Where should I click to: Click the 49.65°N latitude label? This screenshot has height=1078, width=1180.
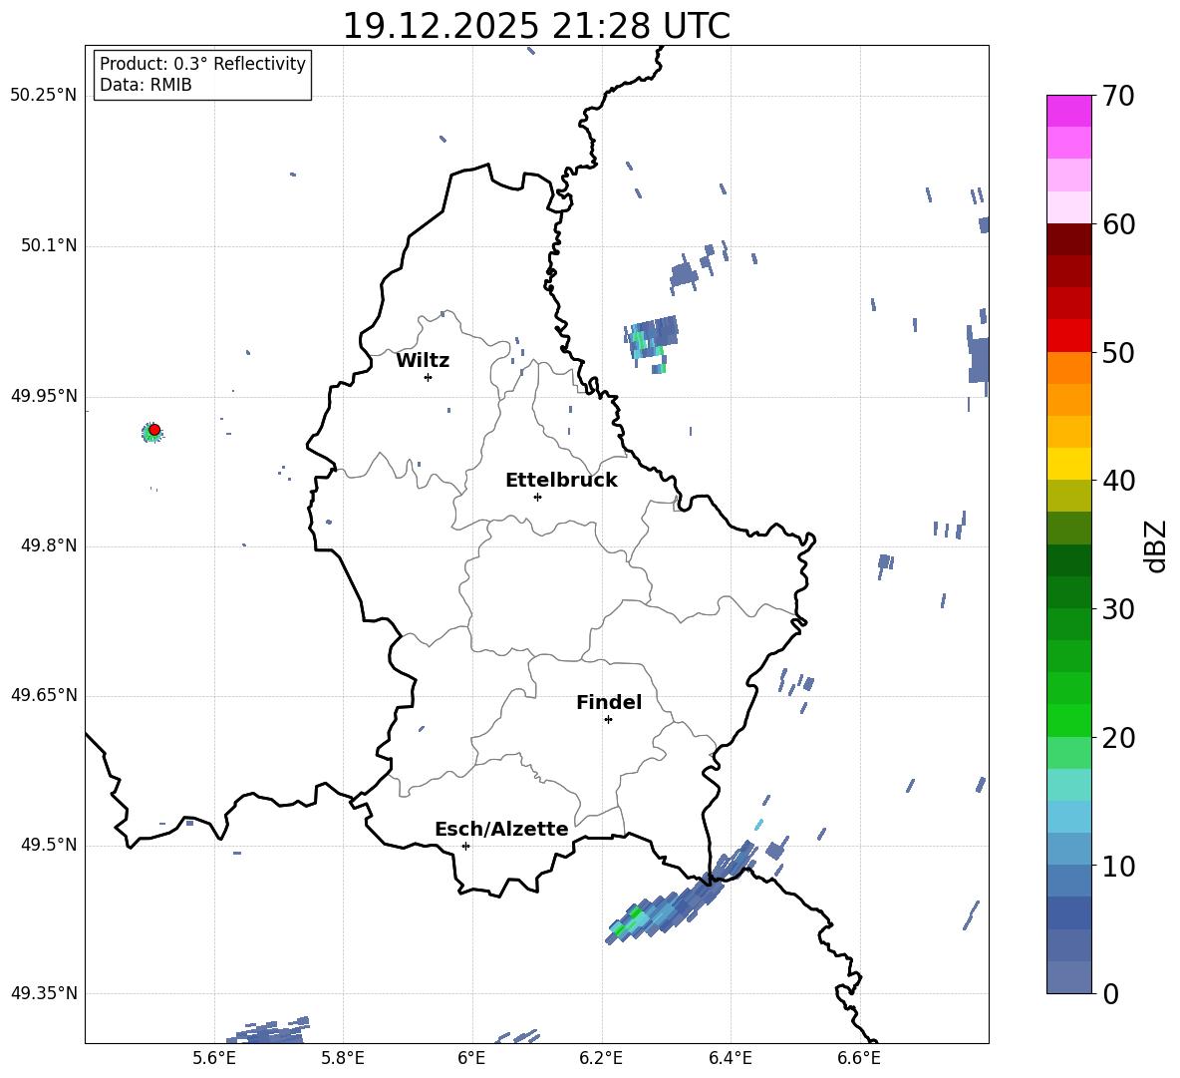(x=44, y=695)
